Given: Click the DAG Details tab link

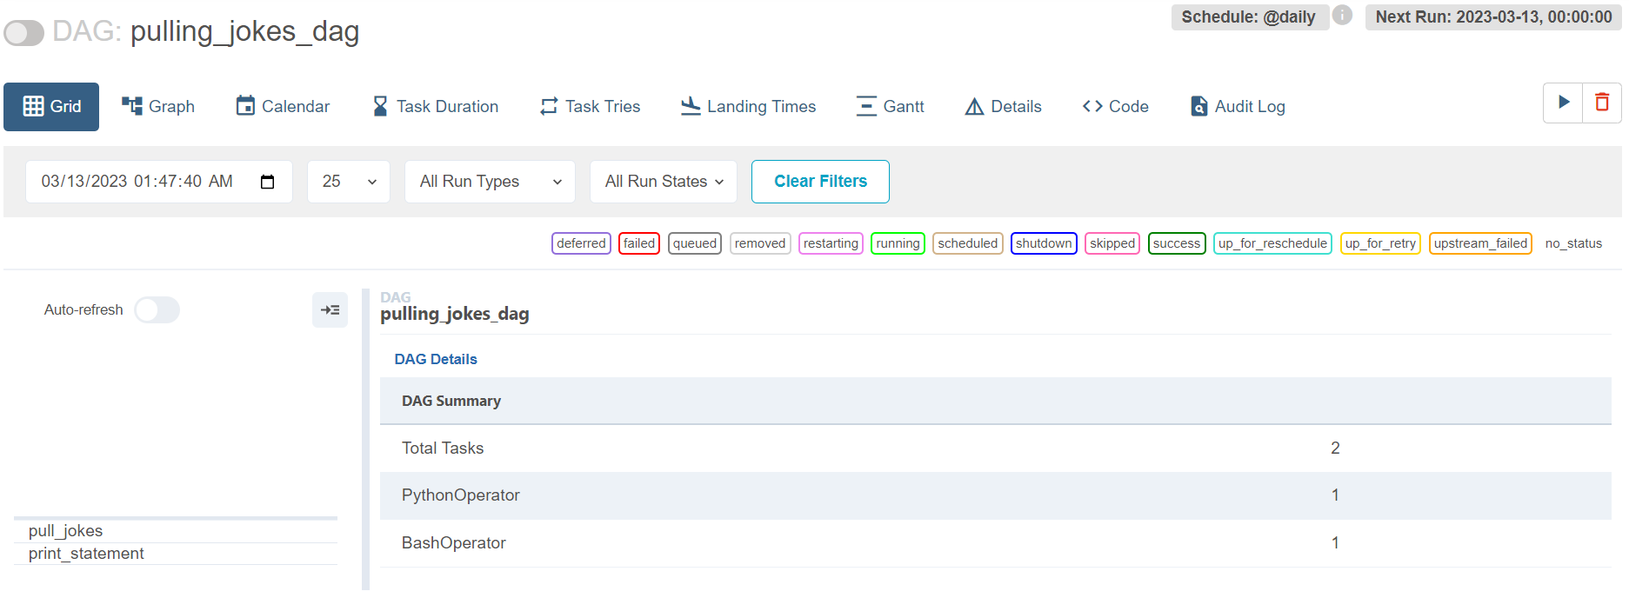Looking at the screenshot, I should pos(436,359).
